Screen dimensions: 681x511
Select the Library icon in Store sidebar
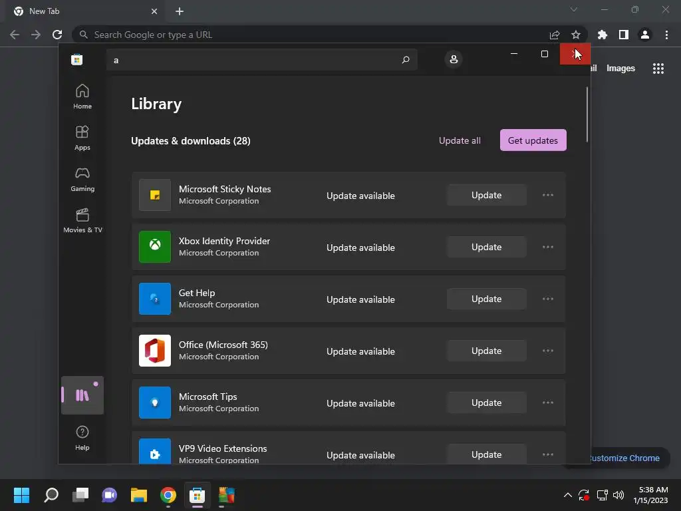(82, 395)
